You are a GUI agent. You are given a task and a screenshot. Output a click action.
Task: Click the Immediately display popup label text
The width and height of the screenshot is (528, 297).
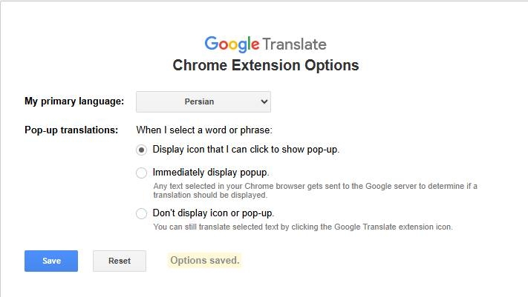(211, 173)
